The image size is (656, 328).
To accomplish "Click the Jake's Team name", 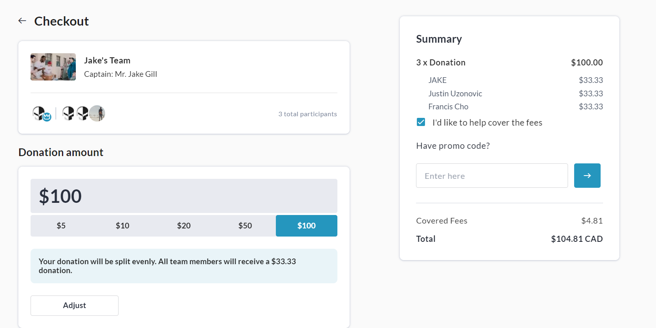I will (107, 61).
